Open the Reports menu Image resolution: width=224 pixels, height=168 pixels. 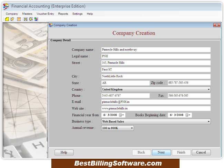[63, 14]
